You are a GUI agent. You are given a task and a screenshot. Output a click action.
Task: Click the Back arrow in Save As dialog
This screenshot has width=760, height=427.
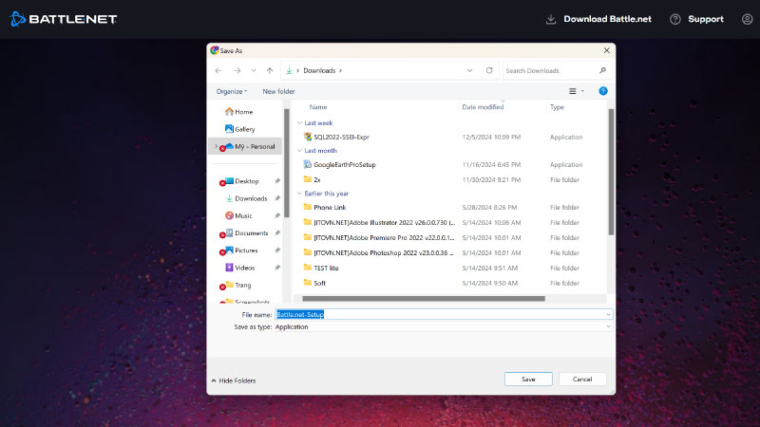[x=218, y=70]
